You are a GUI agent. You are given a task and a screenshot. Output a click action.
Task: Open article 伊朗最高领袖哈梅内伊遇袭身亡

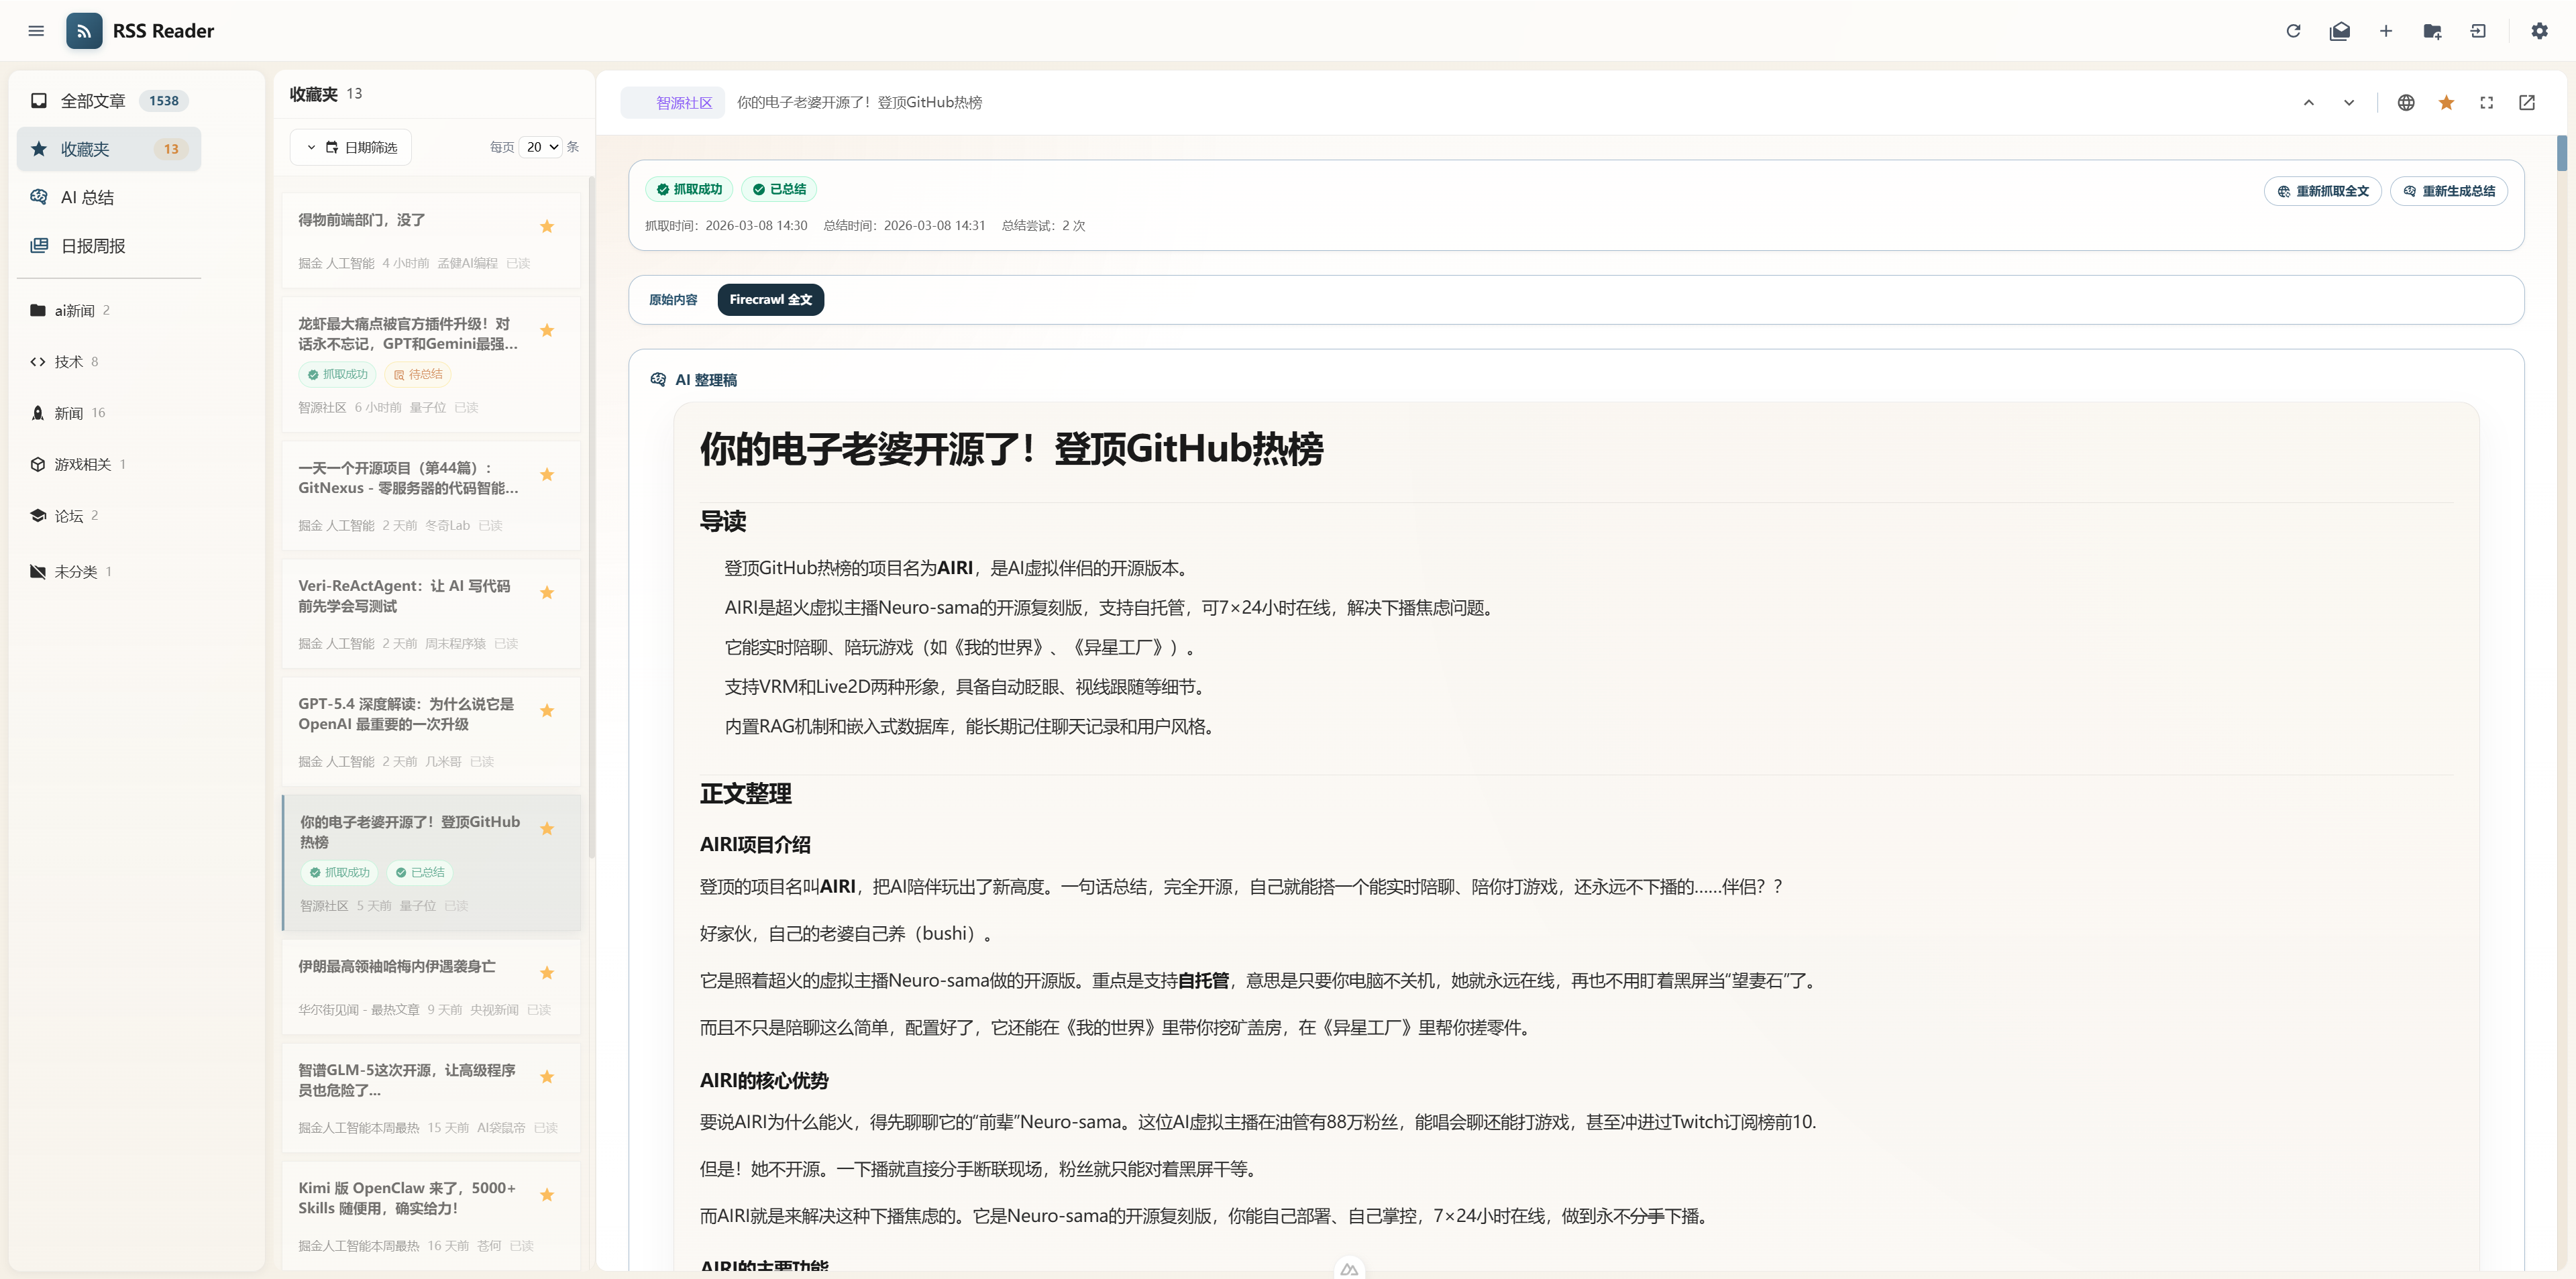(431, 986)
